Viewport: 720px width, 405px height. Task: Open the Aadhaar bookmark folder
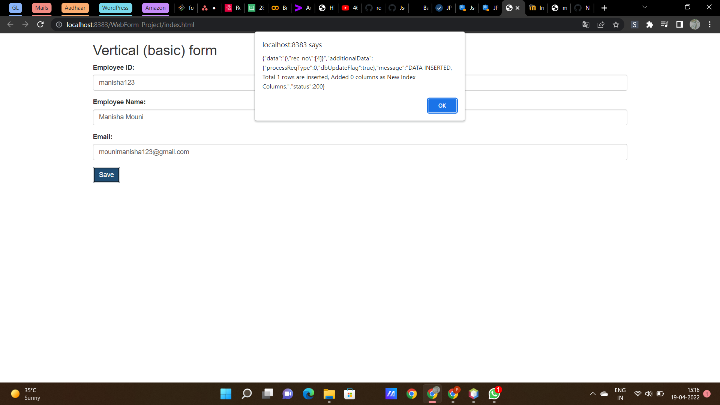[75, 7]
